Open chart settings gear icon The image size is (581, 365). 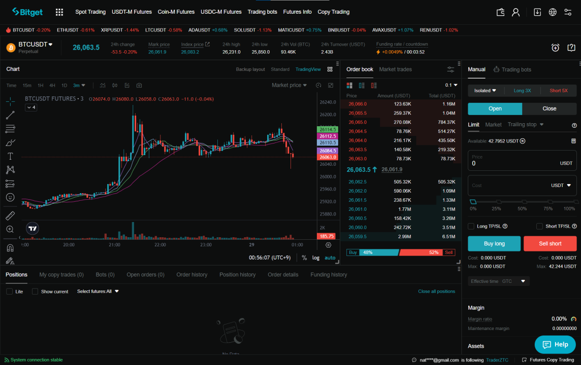(x=328, y=245)
